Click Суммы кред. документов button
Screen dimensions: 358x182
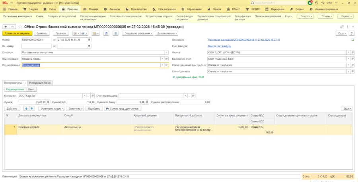click(x=123, y=108)
